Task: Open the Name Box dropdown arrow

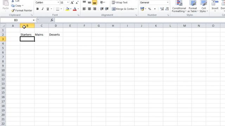Action: tap(34, 20)
